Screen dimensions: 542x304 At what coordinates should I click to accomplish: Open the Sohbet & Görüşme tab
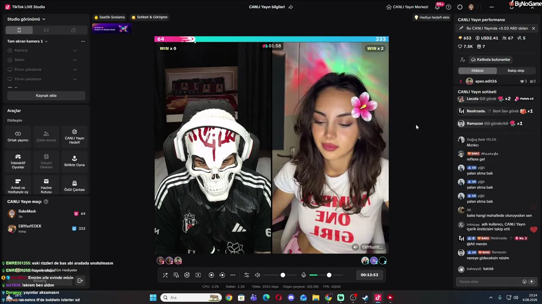[x=149, y=17]
